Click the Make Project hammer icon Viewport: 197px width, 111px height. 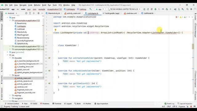(x=90, y=9)
